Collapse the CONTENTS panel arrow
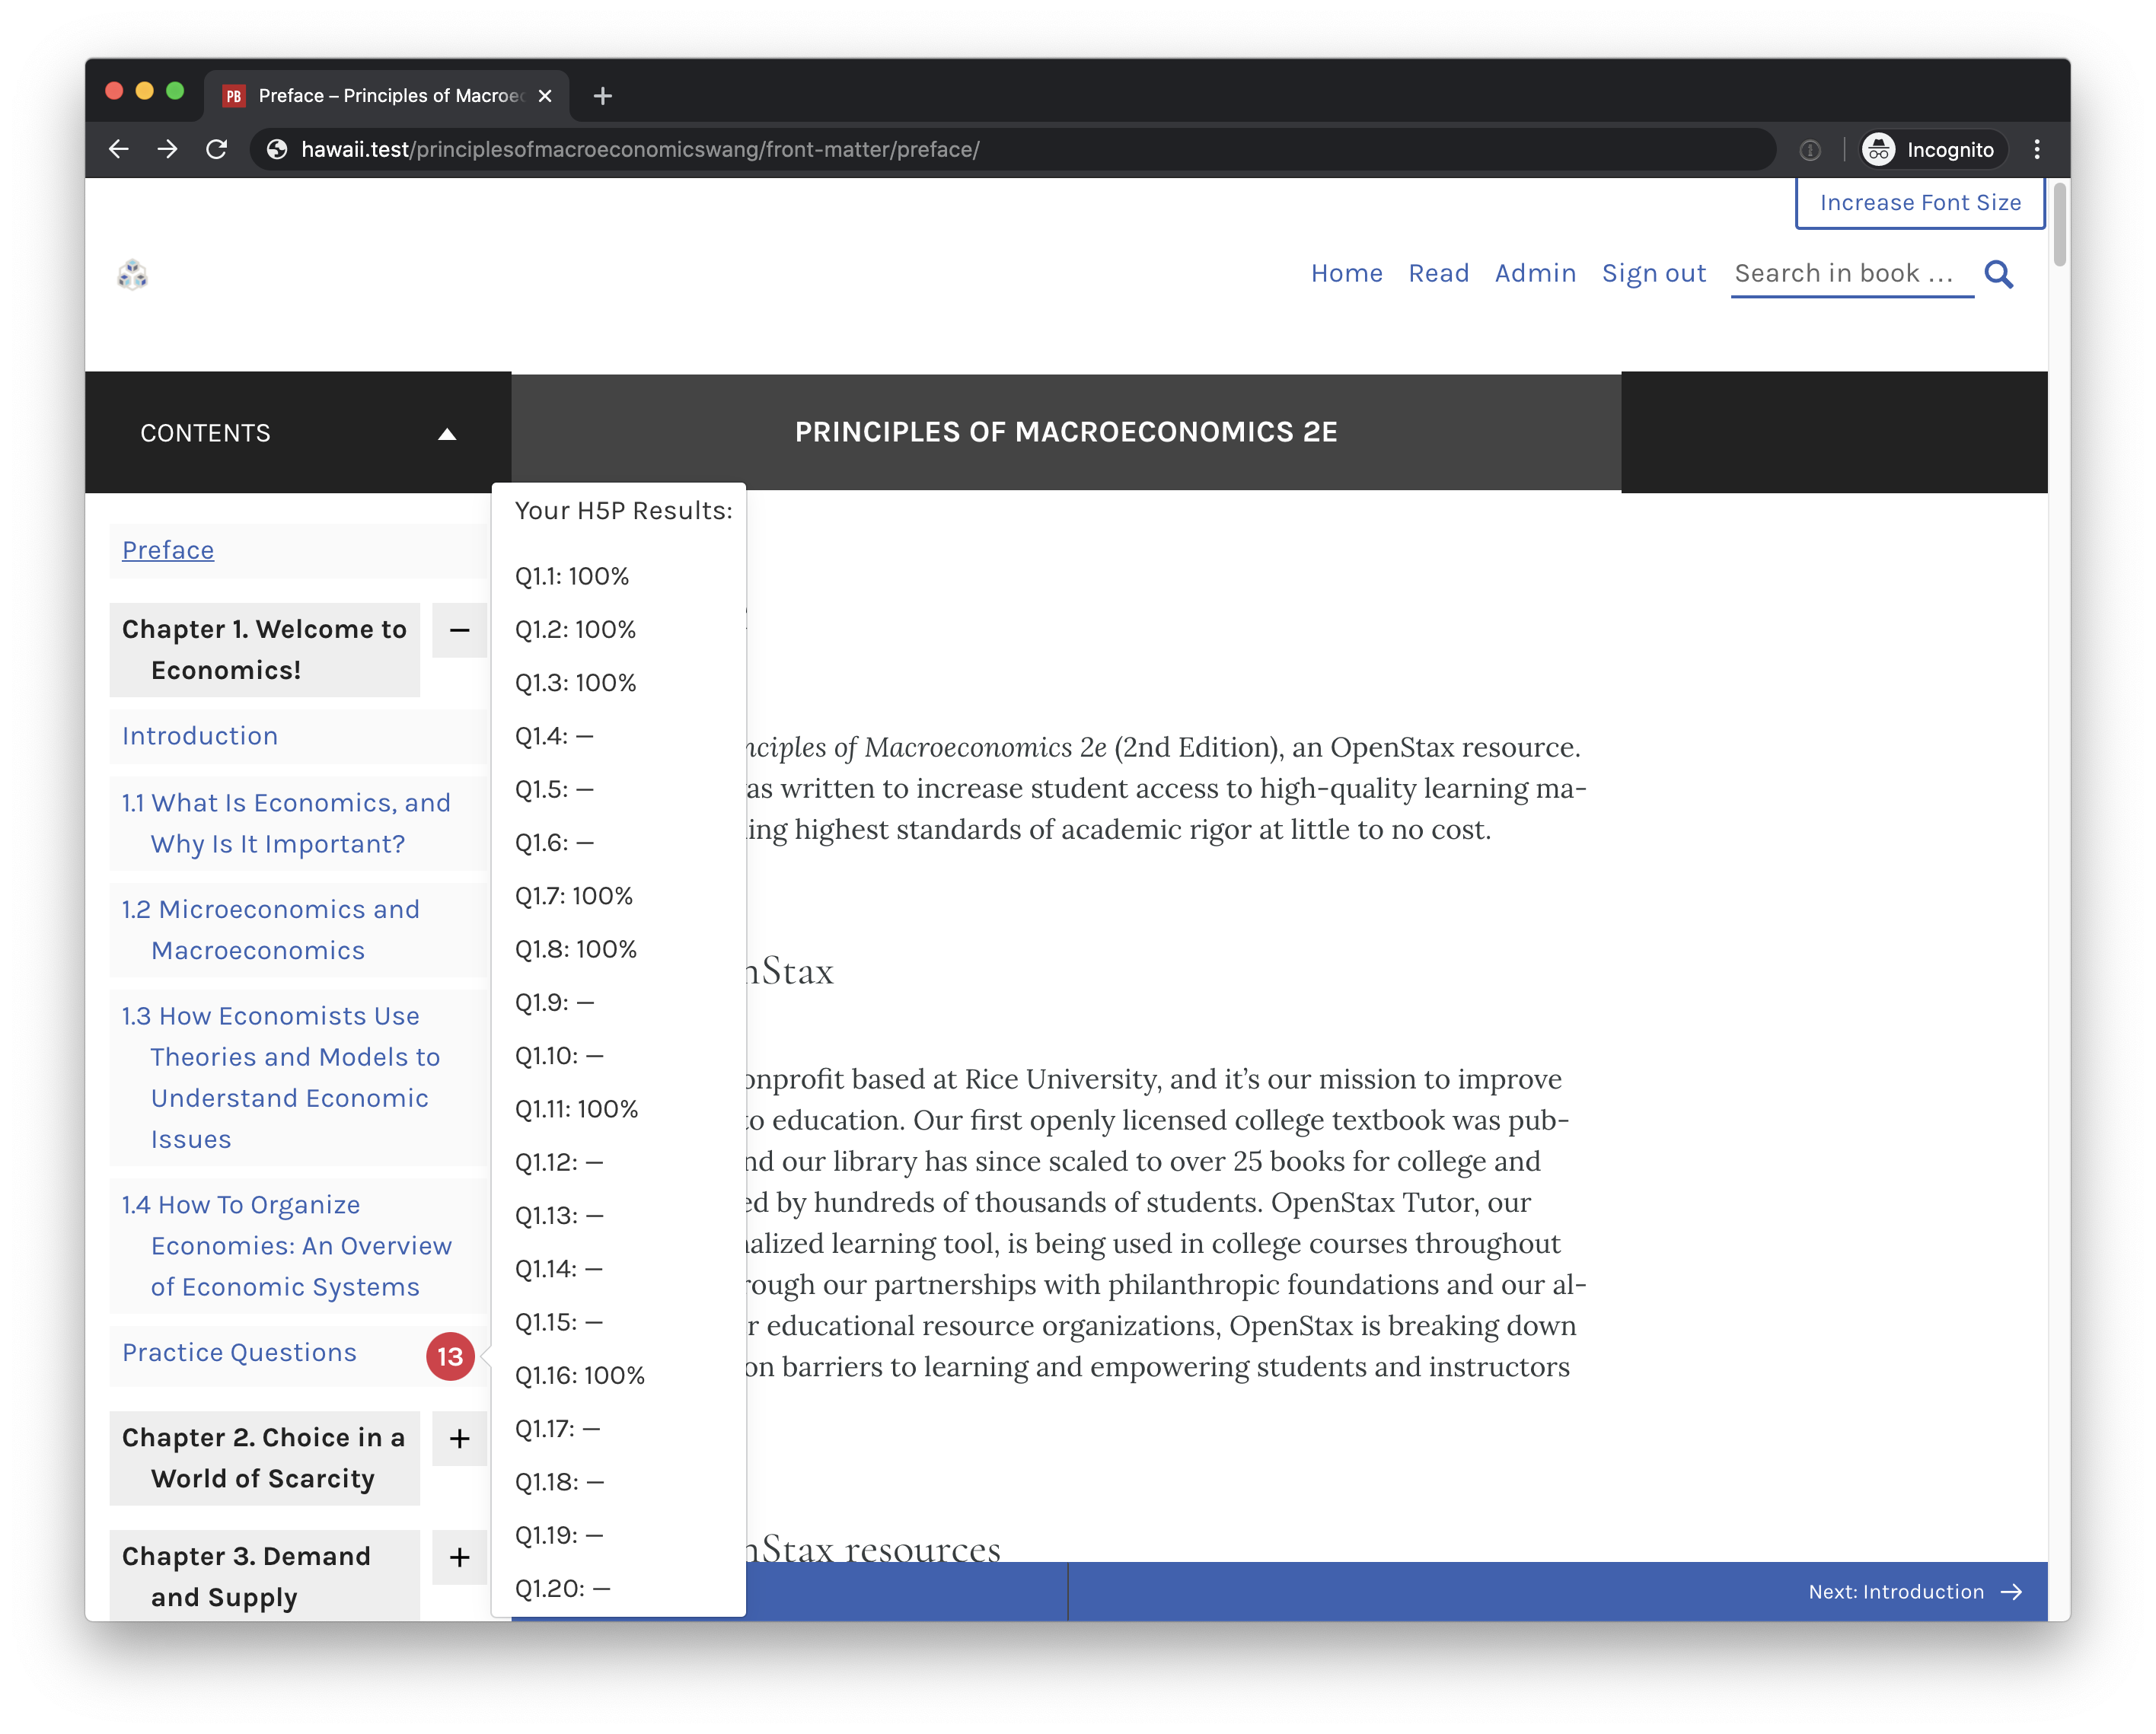The height and width of the screenshot is (1734, 2156). 447,433
